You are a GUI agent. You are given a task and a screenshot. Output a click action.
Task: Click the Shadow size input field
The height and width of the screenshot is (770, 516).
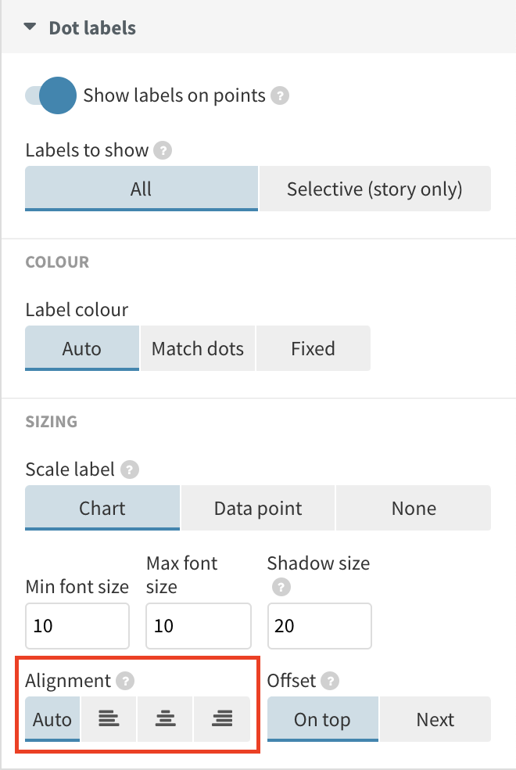coord(320,626)
